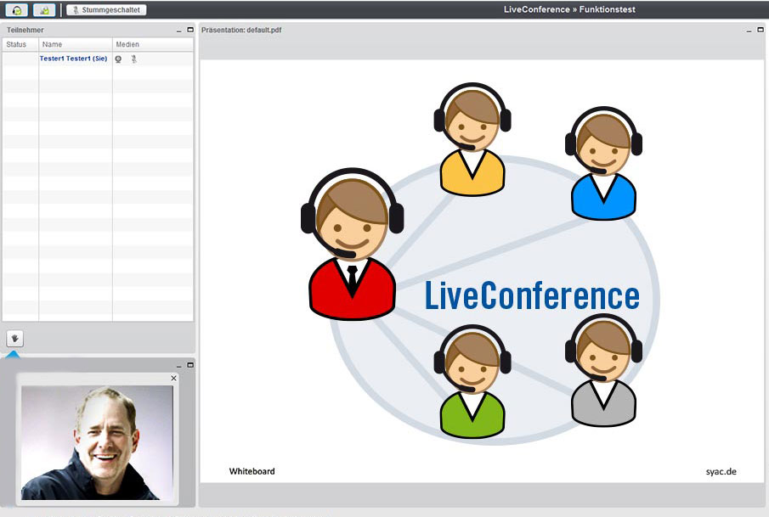Raise hand with the hand icon button

14,338
